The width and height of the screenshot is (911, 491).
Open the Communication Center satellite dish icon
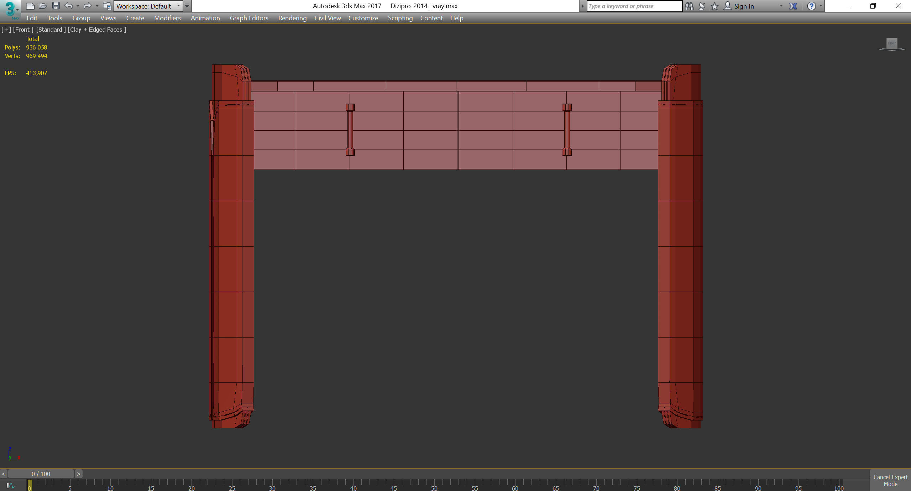tap(702, 6)
